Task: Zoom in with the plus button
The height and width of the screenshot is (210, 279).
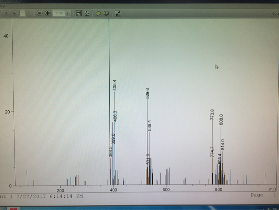Action: tap(48, 13)
